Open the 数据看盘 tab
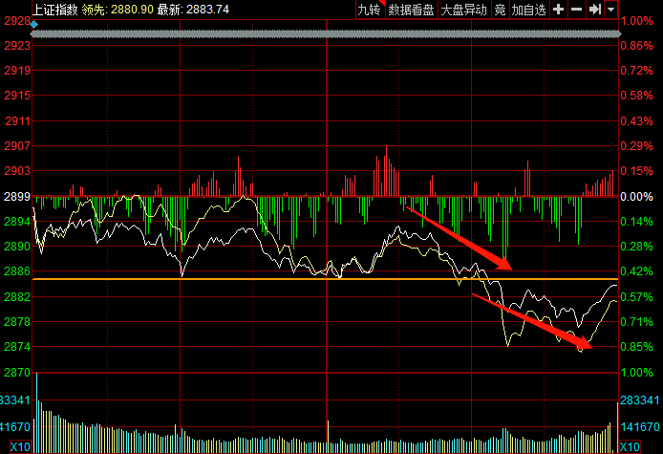Viewport: 663px width, 454px height. click(411, 10)
